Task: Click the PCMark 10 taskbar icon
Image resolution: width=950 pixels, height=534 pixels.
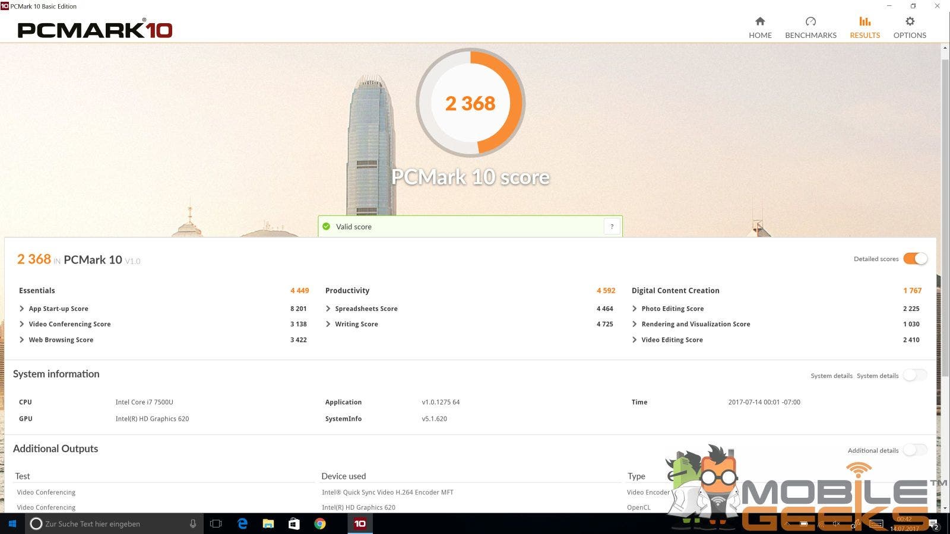Action: pos(360,524)
